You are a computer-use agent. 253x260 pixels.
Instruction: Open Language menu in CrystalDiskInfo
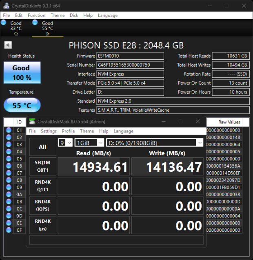click(108, 15)
